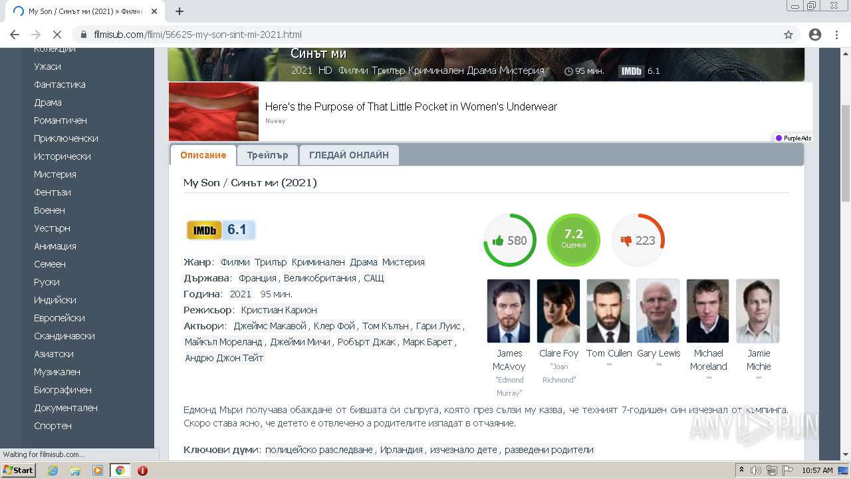The image size is (851, 479).
Task: Switch to the Описание tab
Action: coord(203,155)
